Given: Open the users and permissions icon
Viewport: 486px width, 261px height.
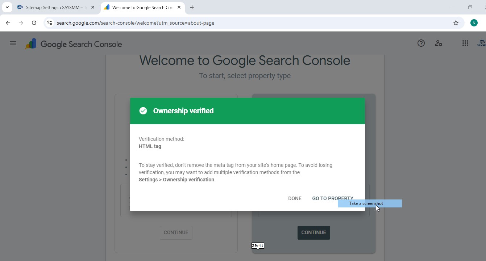Looking at the screenshot, I should 439,43.
